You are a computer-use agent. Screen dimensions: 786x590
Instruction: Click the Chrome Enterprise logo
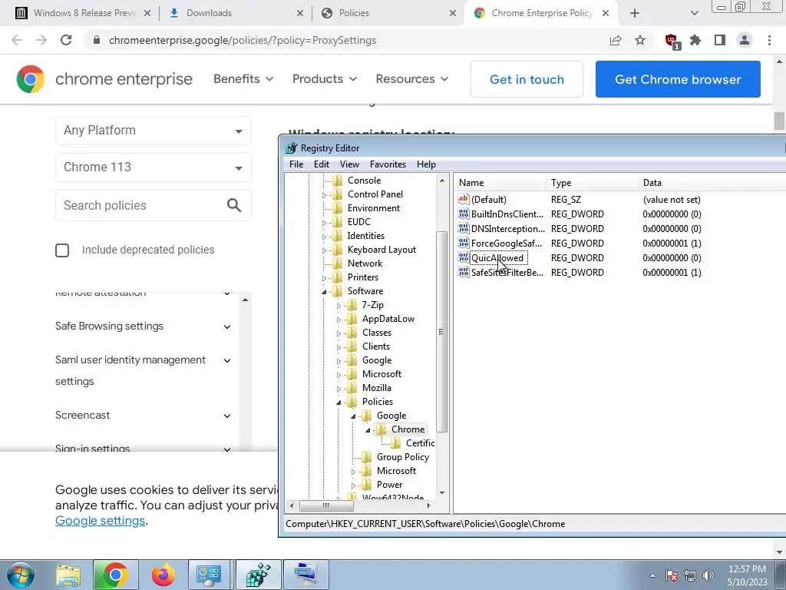104,79
